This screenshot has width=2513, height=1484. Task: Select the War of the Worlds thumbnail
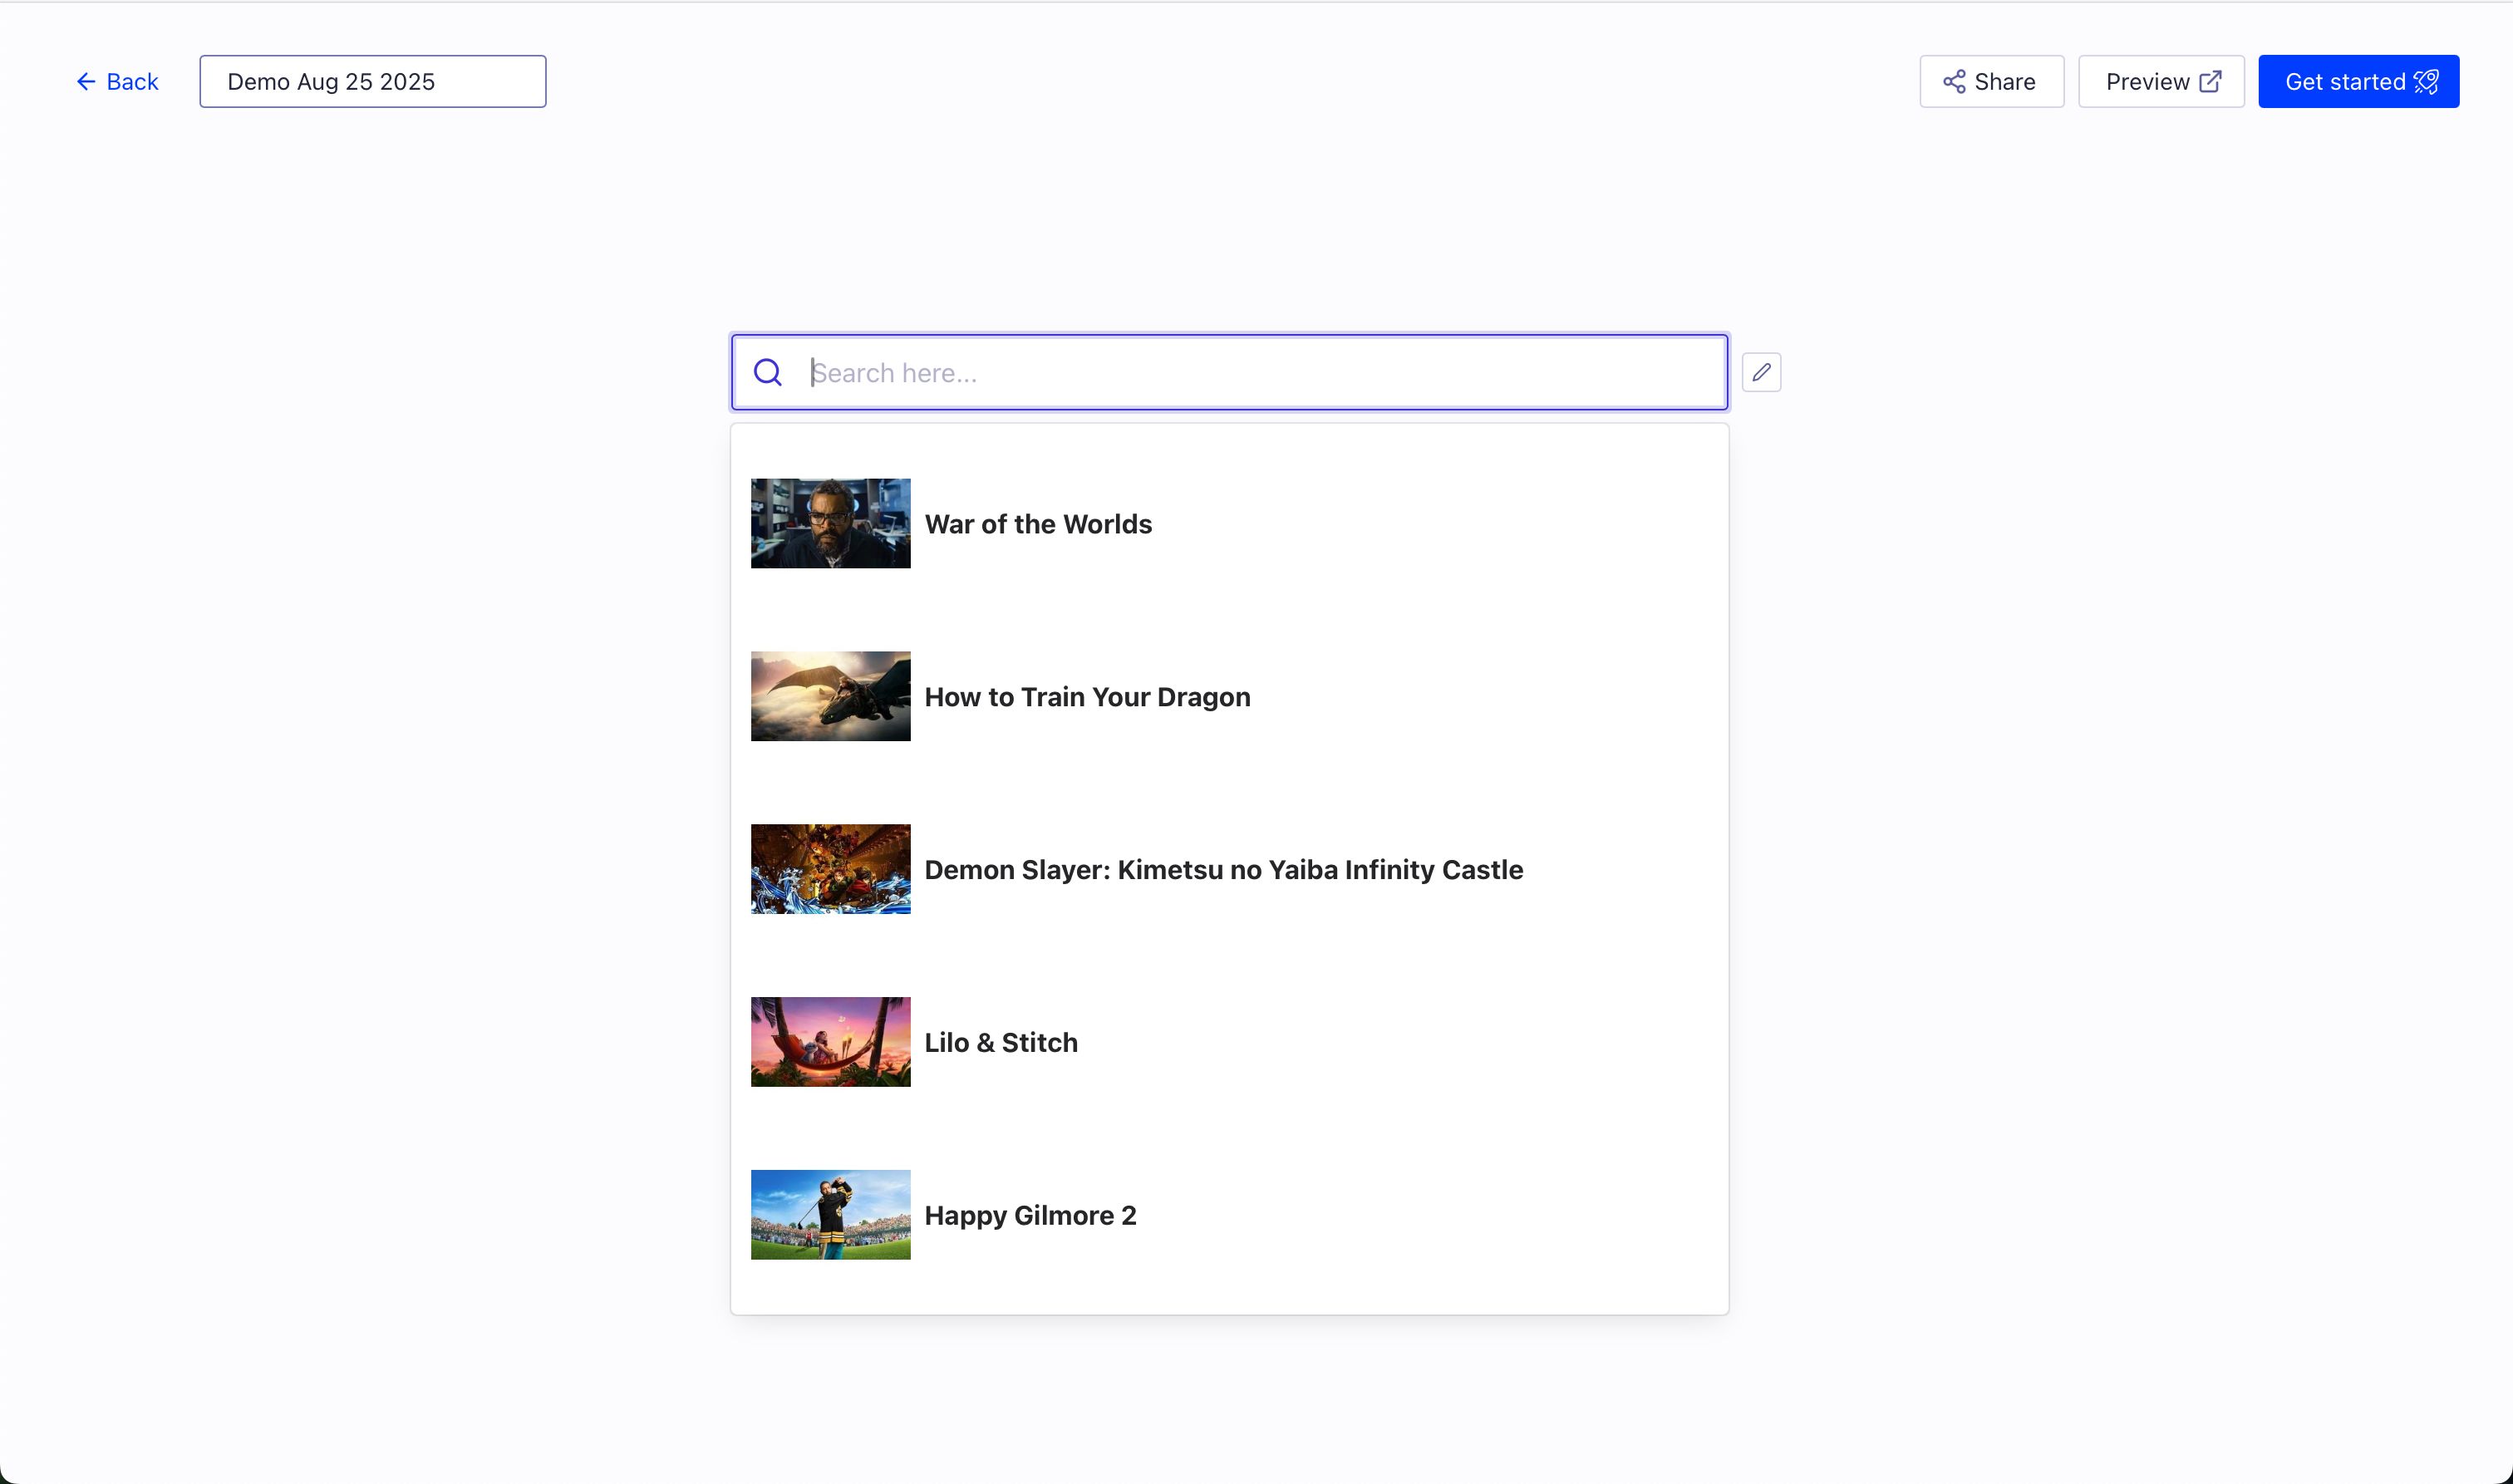[x=830, y=523]
